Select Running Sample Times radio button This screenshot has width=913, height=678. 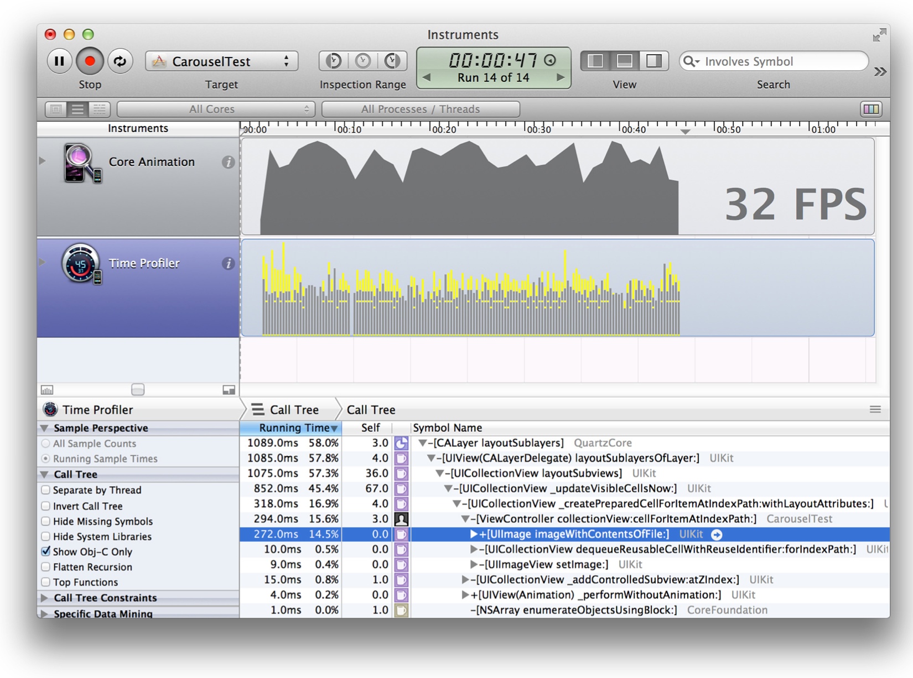coord(46,458)
